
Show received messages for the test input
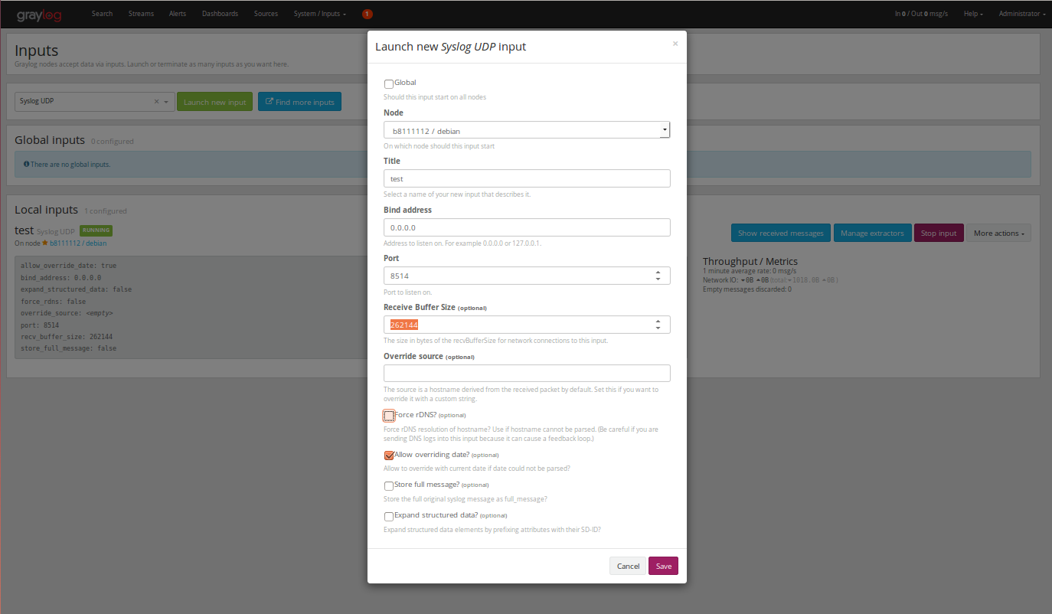(780, 233)
